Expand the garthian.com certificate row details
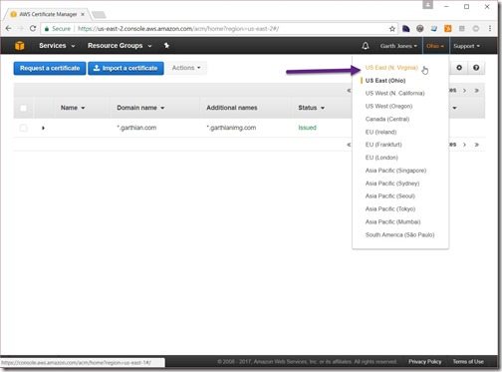Viewport: 502px width, 372px height. pos(43,128)
